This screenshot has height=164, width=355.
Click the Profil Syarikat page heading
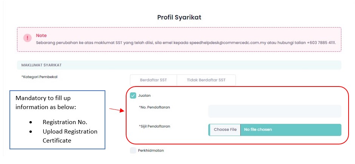coord(179,17)
